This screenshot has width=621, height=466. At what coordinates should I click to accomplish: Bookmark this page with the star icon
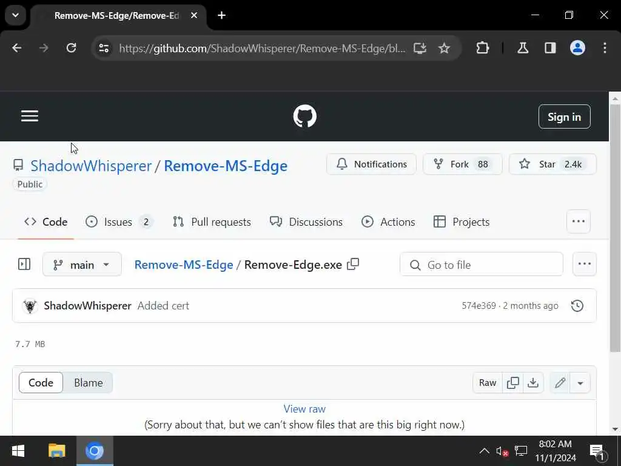point(445,49)
